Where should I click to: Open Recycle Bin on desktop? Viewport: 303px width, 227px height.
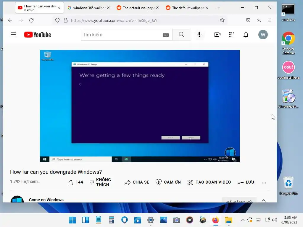288,186
